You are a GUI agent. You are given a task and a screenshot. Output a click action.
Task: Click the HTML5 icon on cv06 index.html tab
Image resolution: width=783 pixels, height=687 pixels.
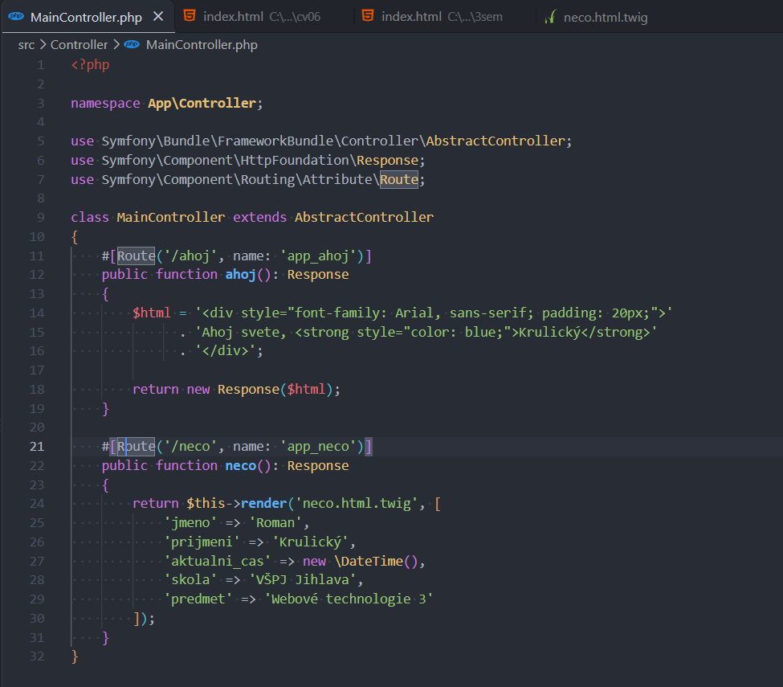pyautogui.click(x=190, y=16)
